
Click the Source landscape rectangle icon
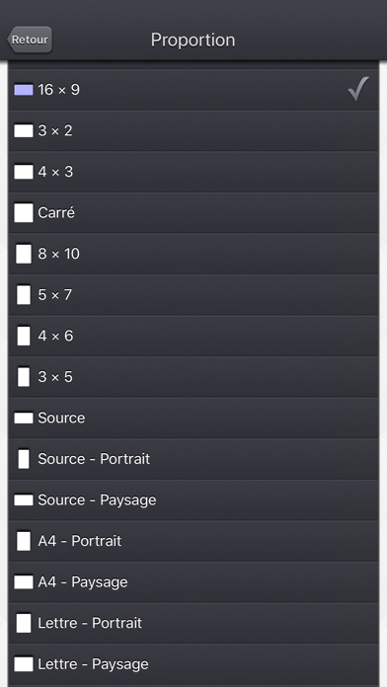(24, 418)
